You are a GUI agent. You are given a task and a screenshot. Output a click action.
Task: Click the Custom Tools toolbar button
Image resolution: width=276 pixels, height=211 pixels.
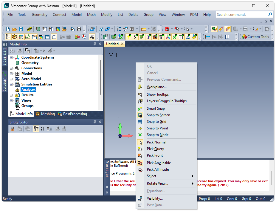(255, 37)
